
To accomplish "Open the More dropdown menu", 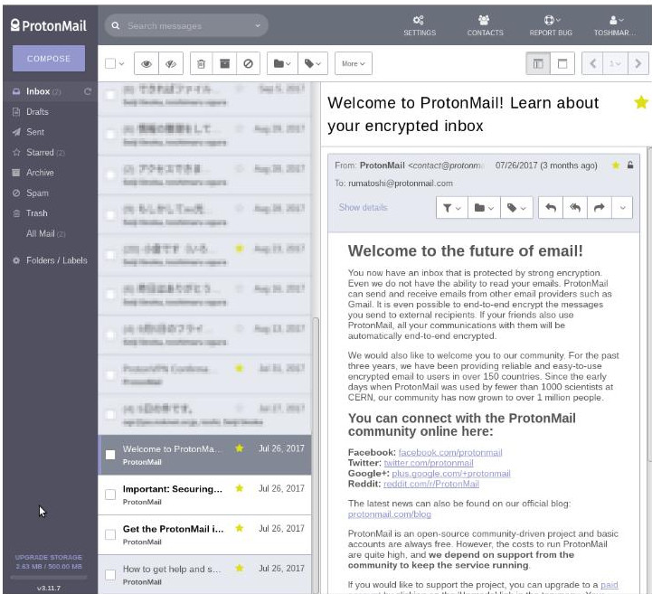I will pyautogui.click(x=353, y=63).
